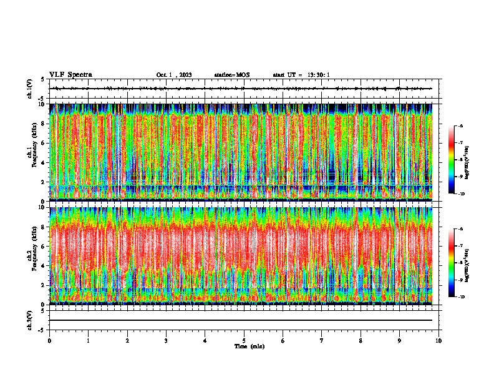Click time axis end tick label "10"

pyautogui.click(x=438, y=341)
